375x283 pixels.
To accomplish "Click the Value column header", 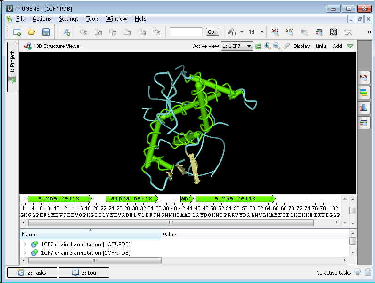I will 255,234.
